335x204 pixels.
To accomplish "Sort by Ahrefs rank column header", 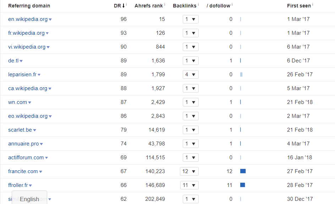I will pos(148,6).
